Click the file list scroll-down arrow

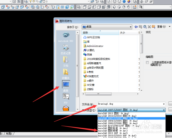tap(142, 91)
